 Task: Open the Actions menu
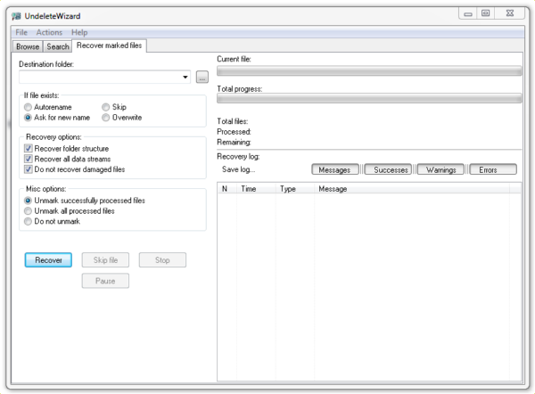(x=49, y=32)
